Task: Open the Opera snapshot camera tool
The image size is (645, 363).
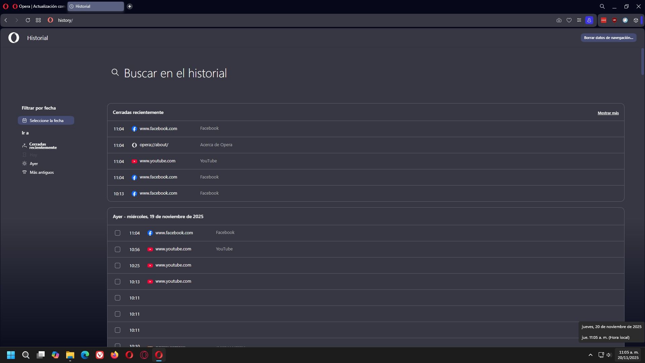Action: tap(559, 20)
